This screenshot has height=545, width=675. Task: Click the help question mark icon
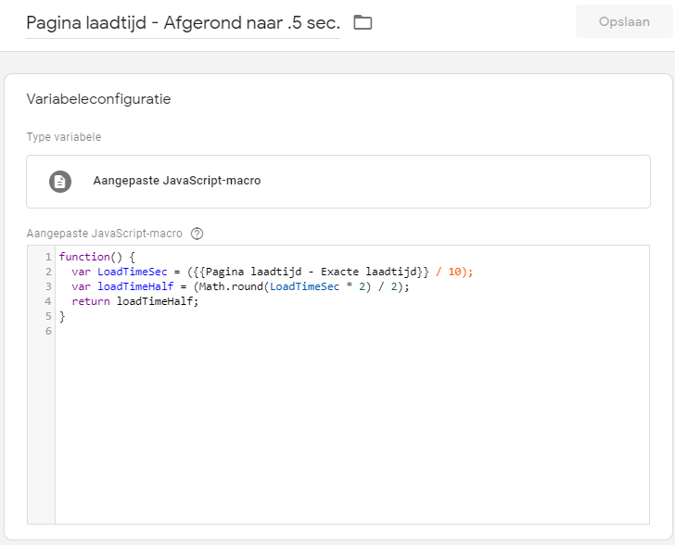point(197,234)
